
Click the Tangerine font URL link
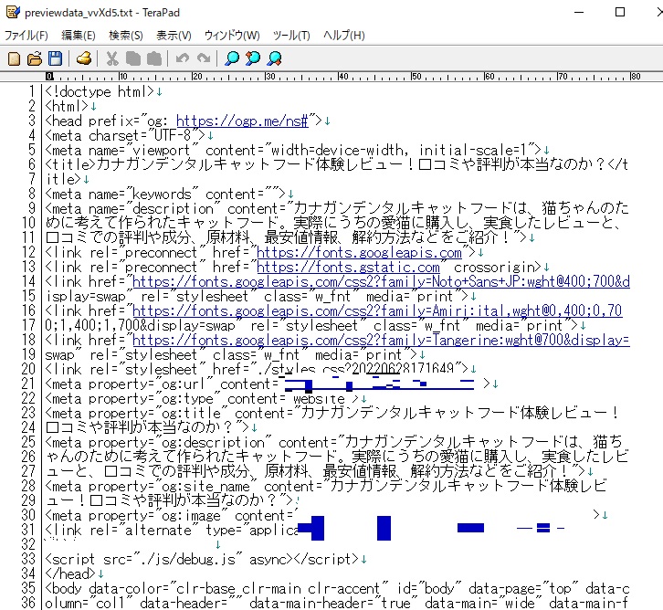pyautogui.click(x=381, y=341)
